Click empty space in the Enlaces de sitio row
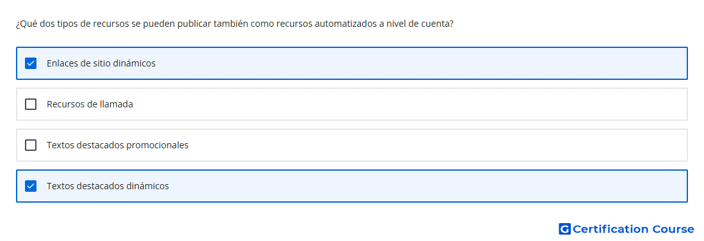704x241 pixels. pyautogui.click(x=422, y=63)
